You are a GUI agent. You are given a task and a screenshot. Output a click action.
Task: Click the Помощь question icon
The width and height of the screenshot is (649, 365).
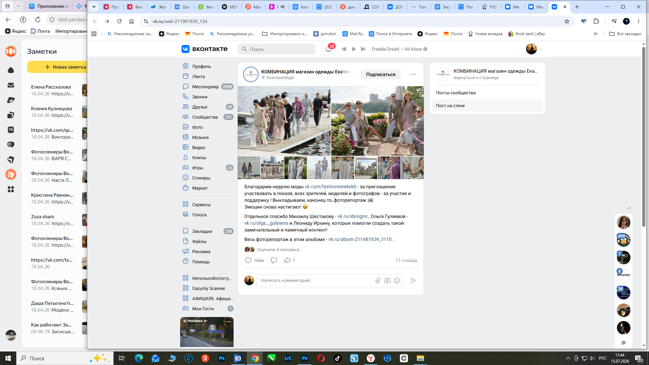(x=186, y=262)
